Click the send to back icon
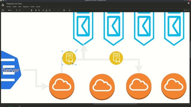191x107 pixels. coord(39,10)
